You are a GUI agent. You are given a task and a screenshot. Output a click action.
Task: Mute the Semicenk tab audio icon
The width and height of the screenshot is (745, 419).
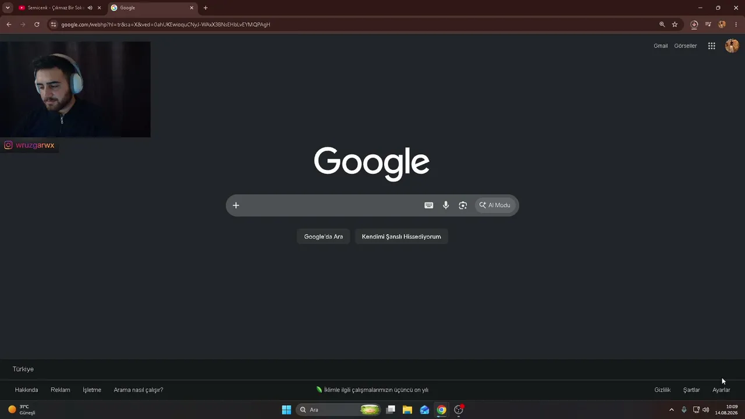coord(90,8)
